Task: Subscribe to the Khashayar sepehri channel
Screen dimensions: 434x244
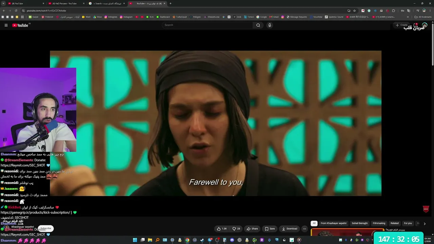Action: tap(46, 228)
